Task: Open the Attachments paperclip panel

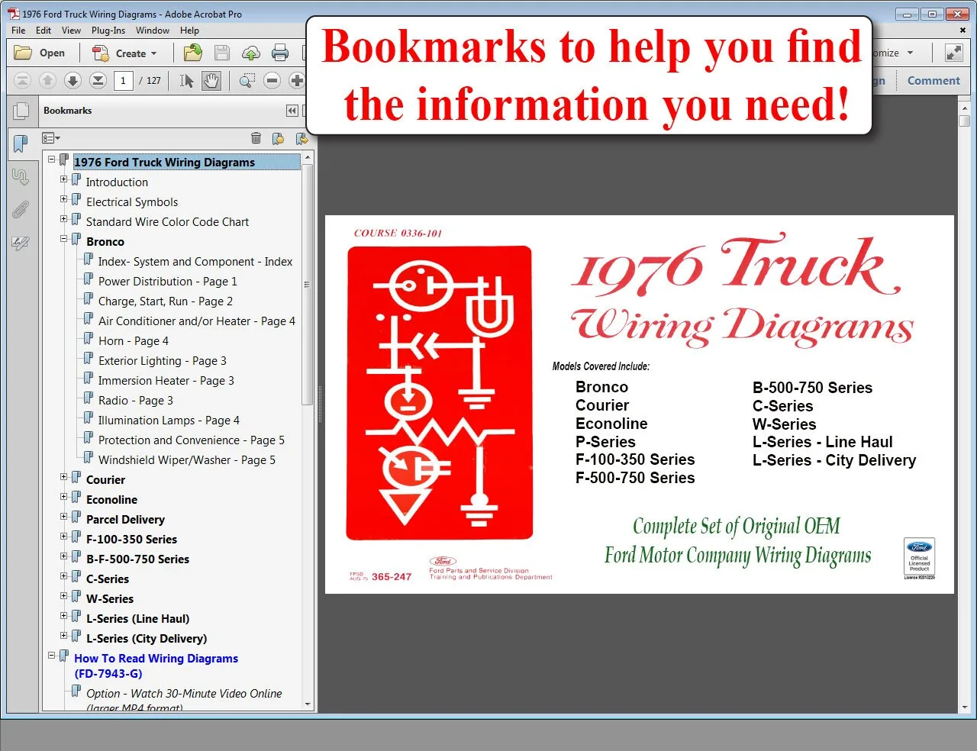Action: click(x=21, y=210)
